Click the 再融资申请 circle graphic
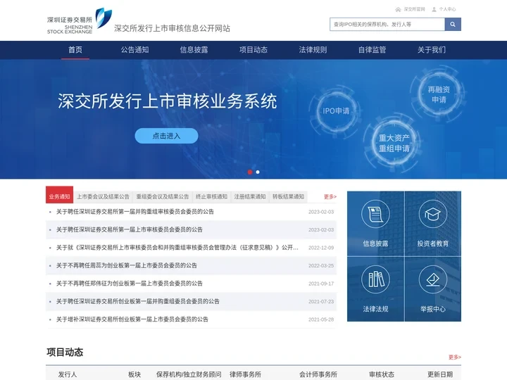Screen dimensions: 507x380 (x=439, y=94)
